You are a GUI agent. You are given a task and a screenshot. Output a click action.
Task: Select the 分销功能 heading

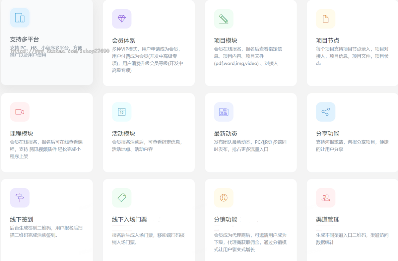pos(226,220)
